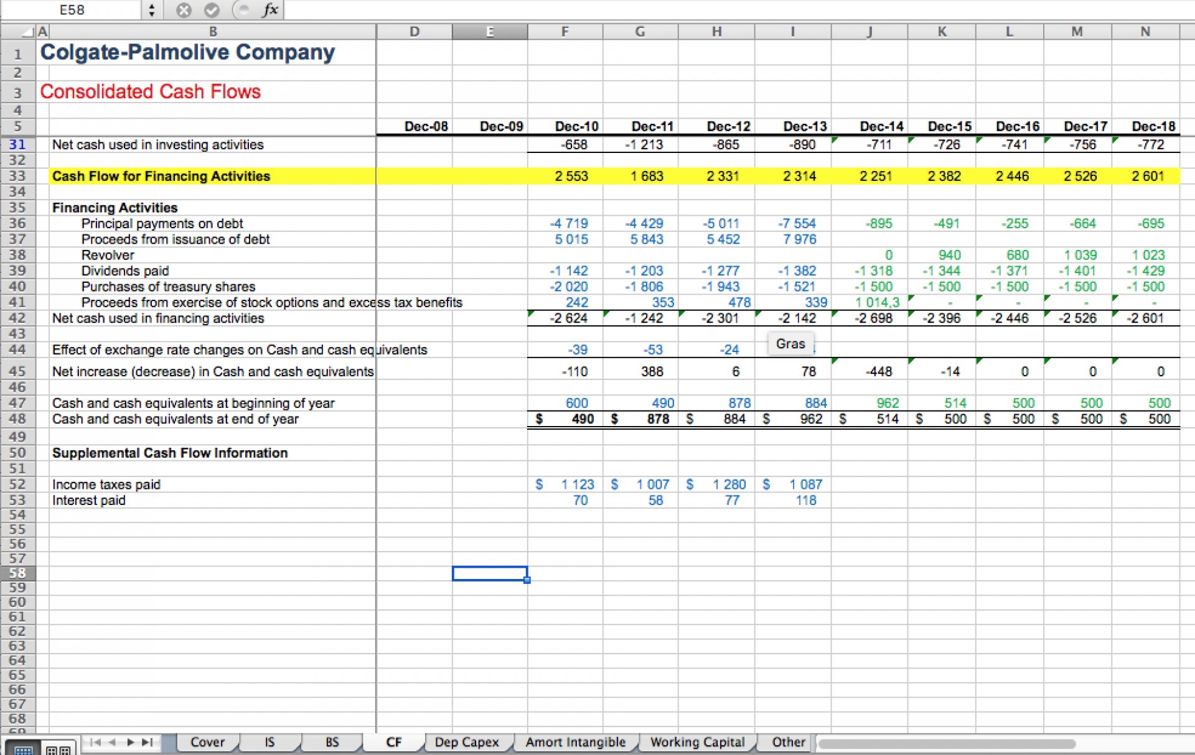1195x755 pixels.
Task: Select the 1 014,3 cell
Action: tap(869, 302)
